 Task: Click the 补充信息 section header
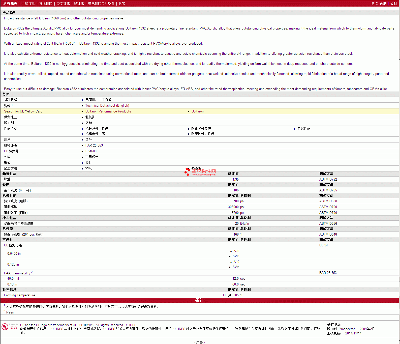[x=9, y=290]
